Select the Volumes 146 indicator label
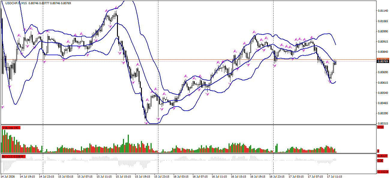 click(10, 128)
